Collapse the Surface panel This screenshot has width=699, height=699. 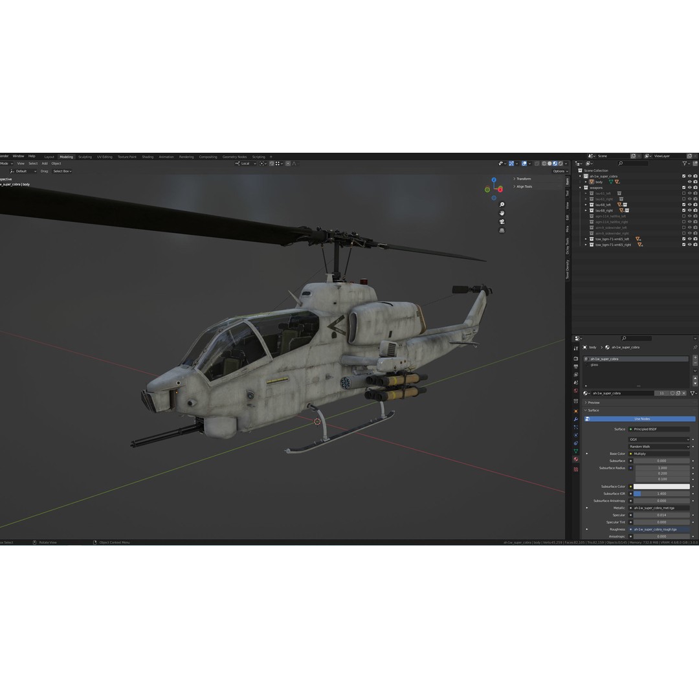[x=593, y=410]
